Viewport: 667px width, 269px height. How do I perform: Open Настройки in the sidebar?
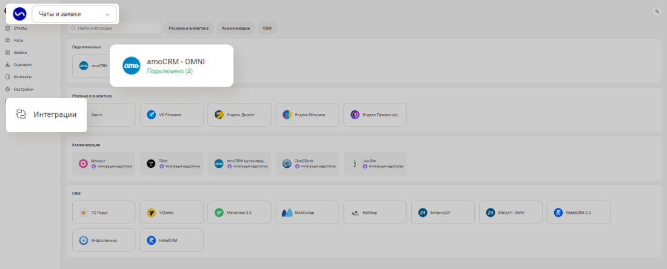pyautogui.click(x=23, y=89)
